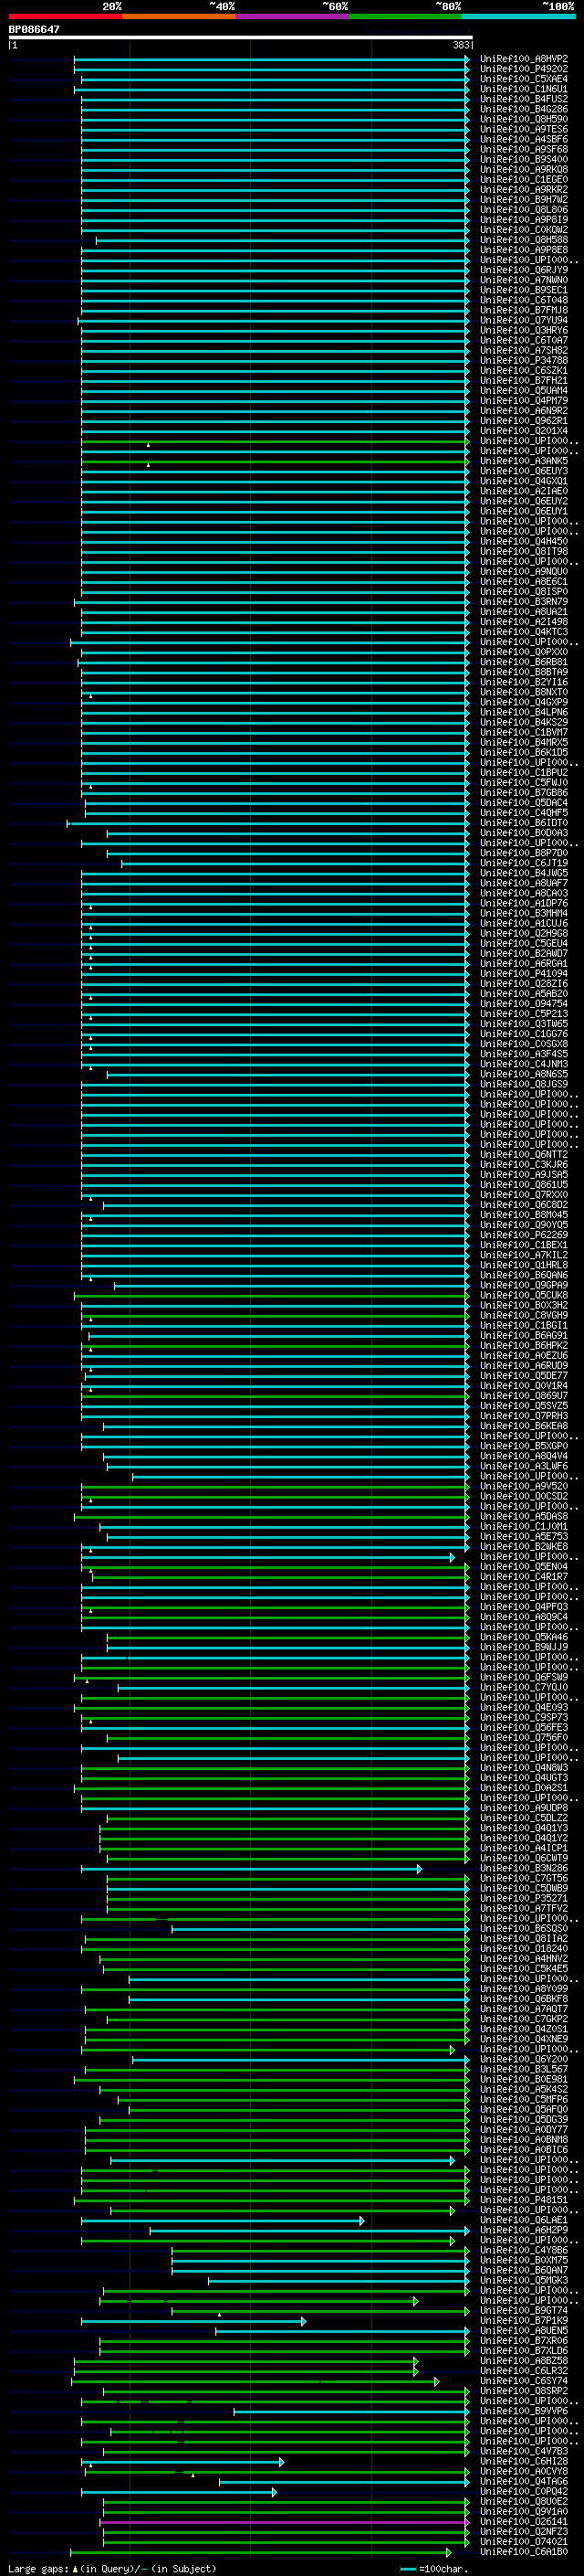Click the arrowhead of the UniRef100_C6H128 alignment
The height and width of the screenshot is (2576, 584).
tap(282, 2462)
